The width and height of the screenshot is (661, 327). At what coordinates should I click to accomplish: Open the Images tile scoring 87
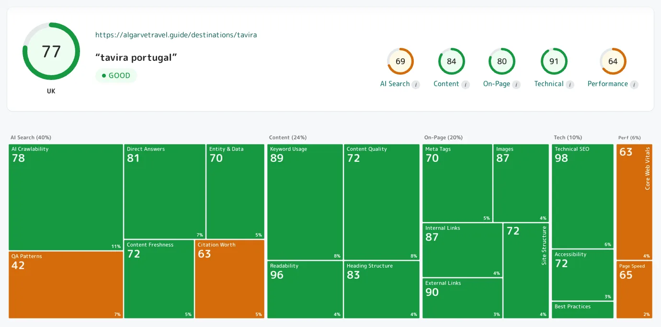click(521, 183)
